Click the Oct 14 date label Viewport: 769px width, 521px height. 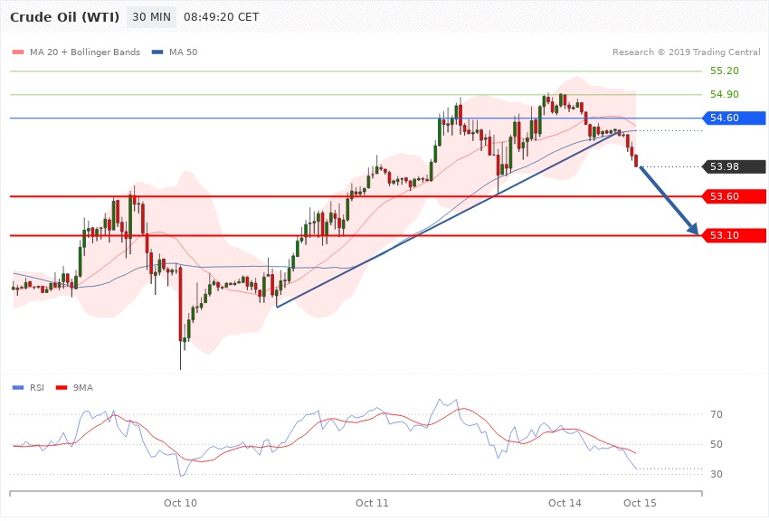point(565,502)
